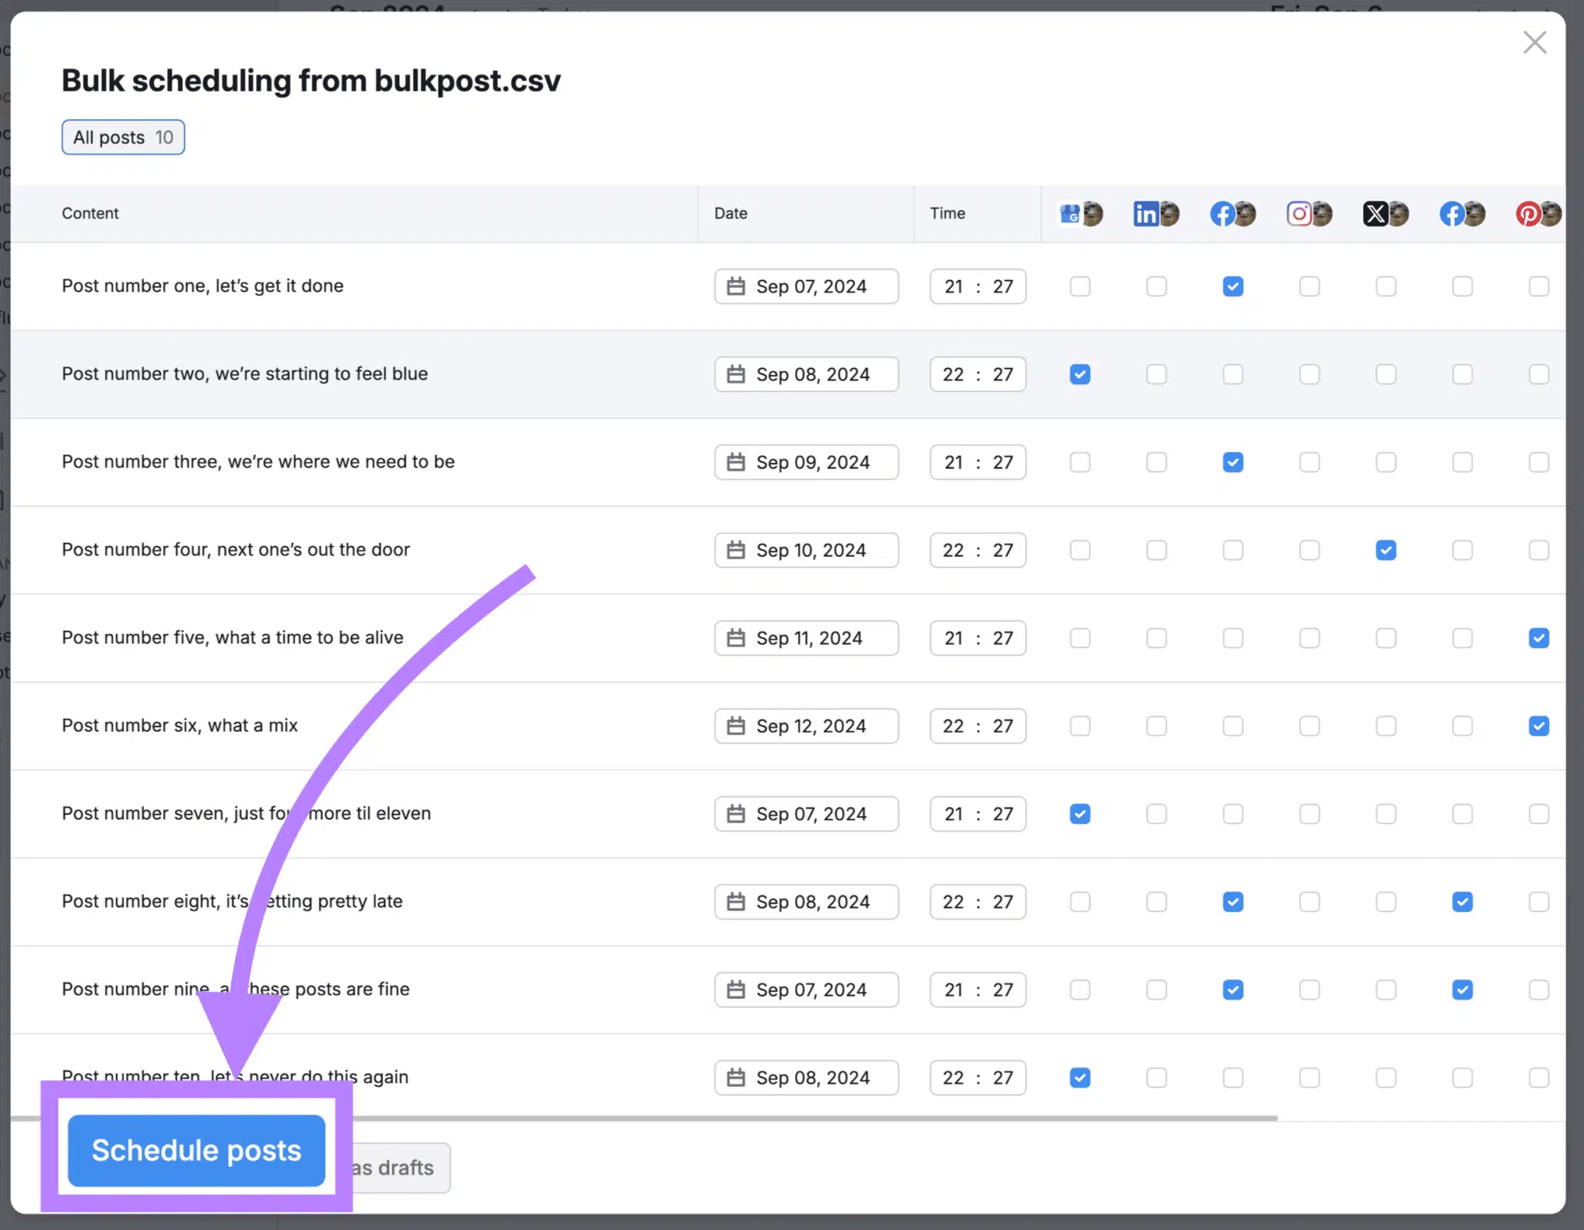This screenshot has height=1230, width=1584.
Task: Open calendar for post one Sep 07 date
Action: (736, 287)
